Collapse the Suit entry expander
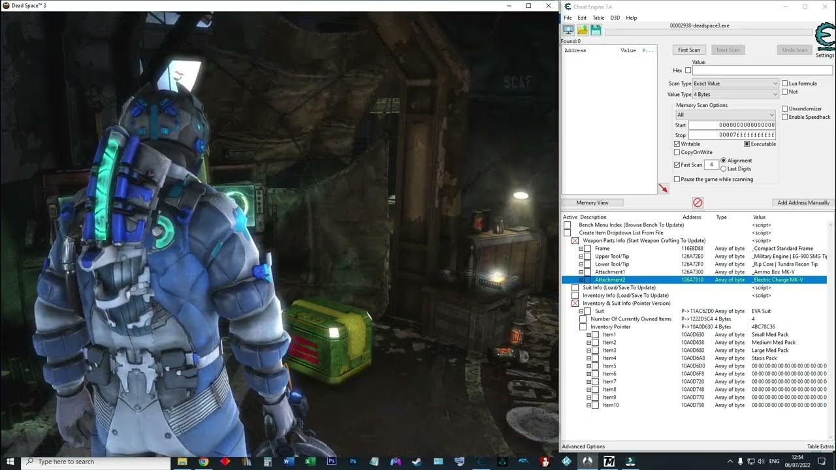The height and width of the screenshot is (470, 836). (581, 311)
